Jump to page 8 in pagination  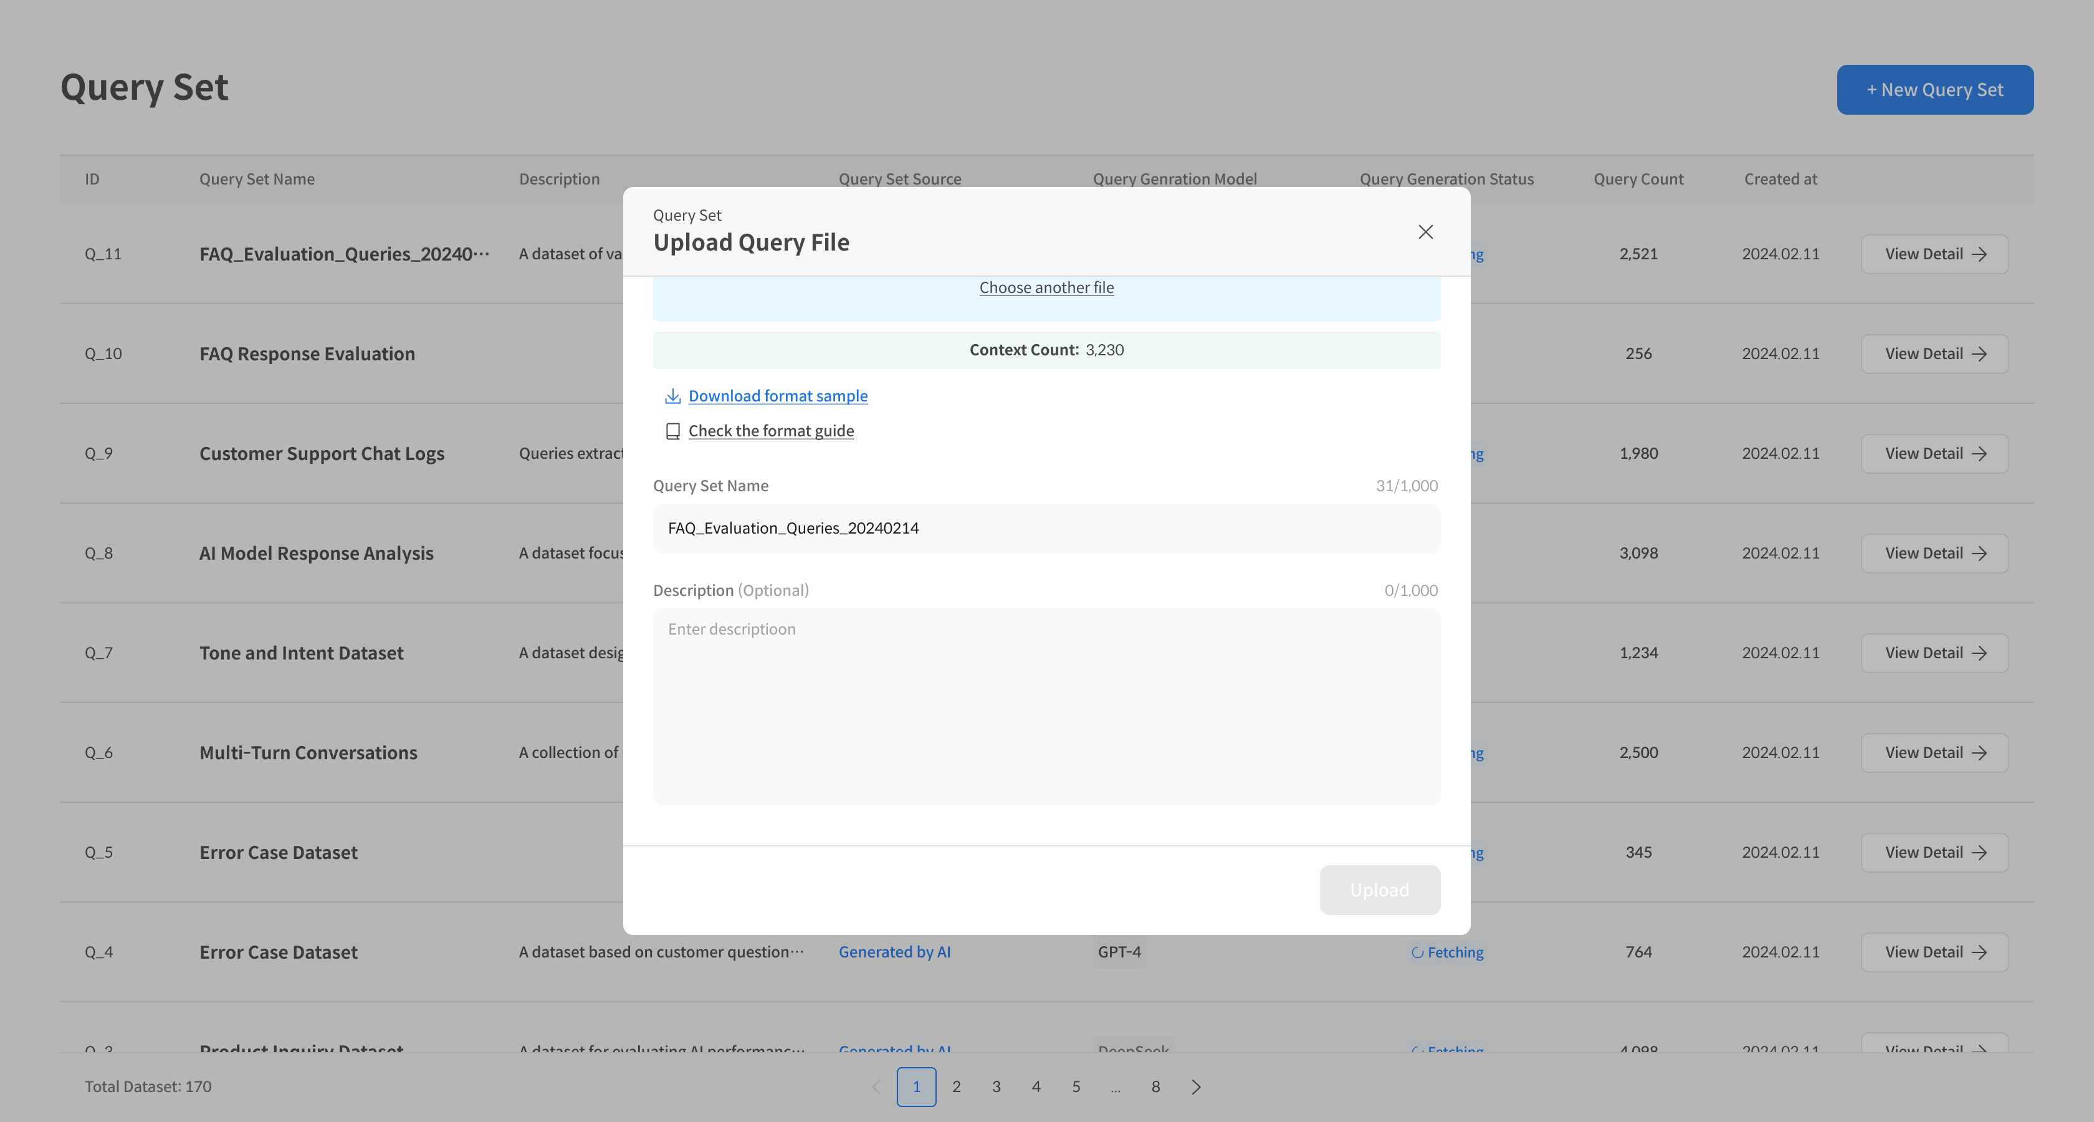(1155, 1087)
